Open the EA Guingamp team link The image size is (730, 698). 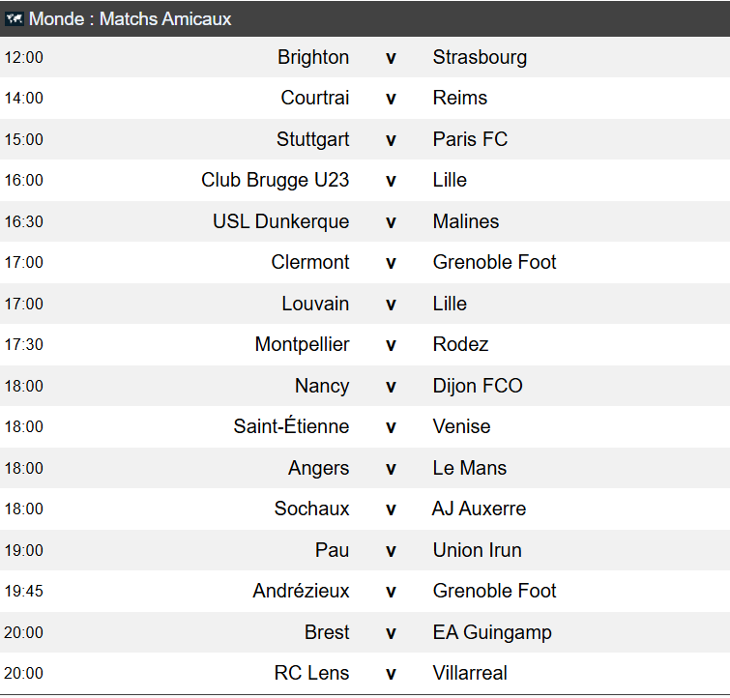click(492, 633)
